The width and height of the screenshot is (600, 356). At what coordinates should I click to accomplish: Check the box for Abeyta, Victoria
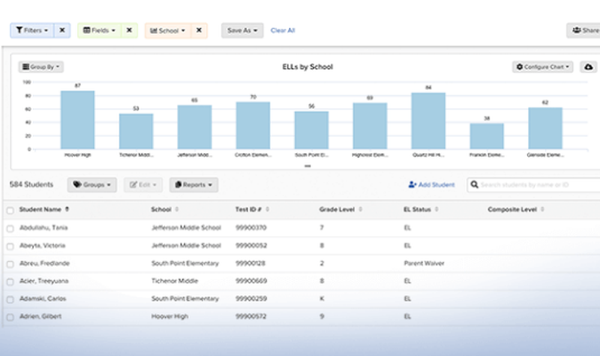[10, 246]
